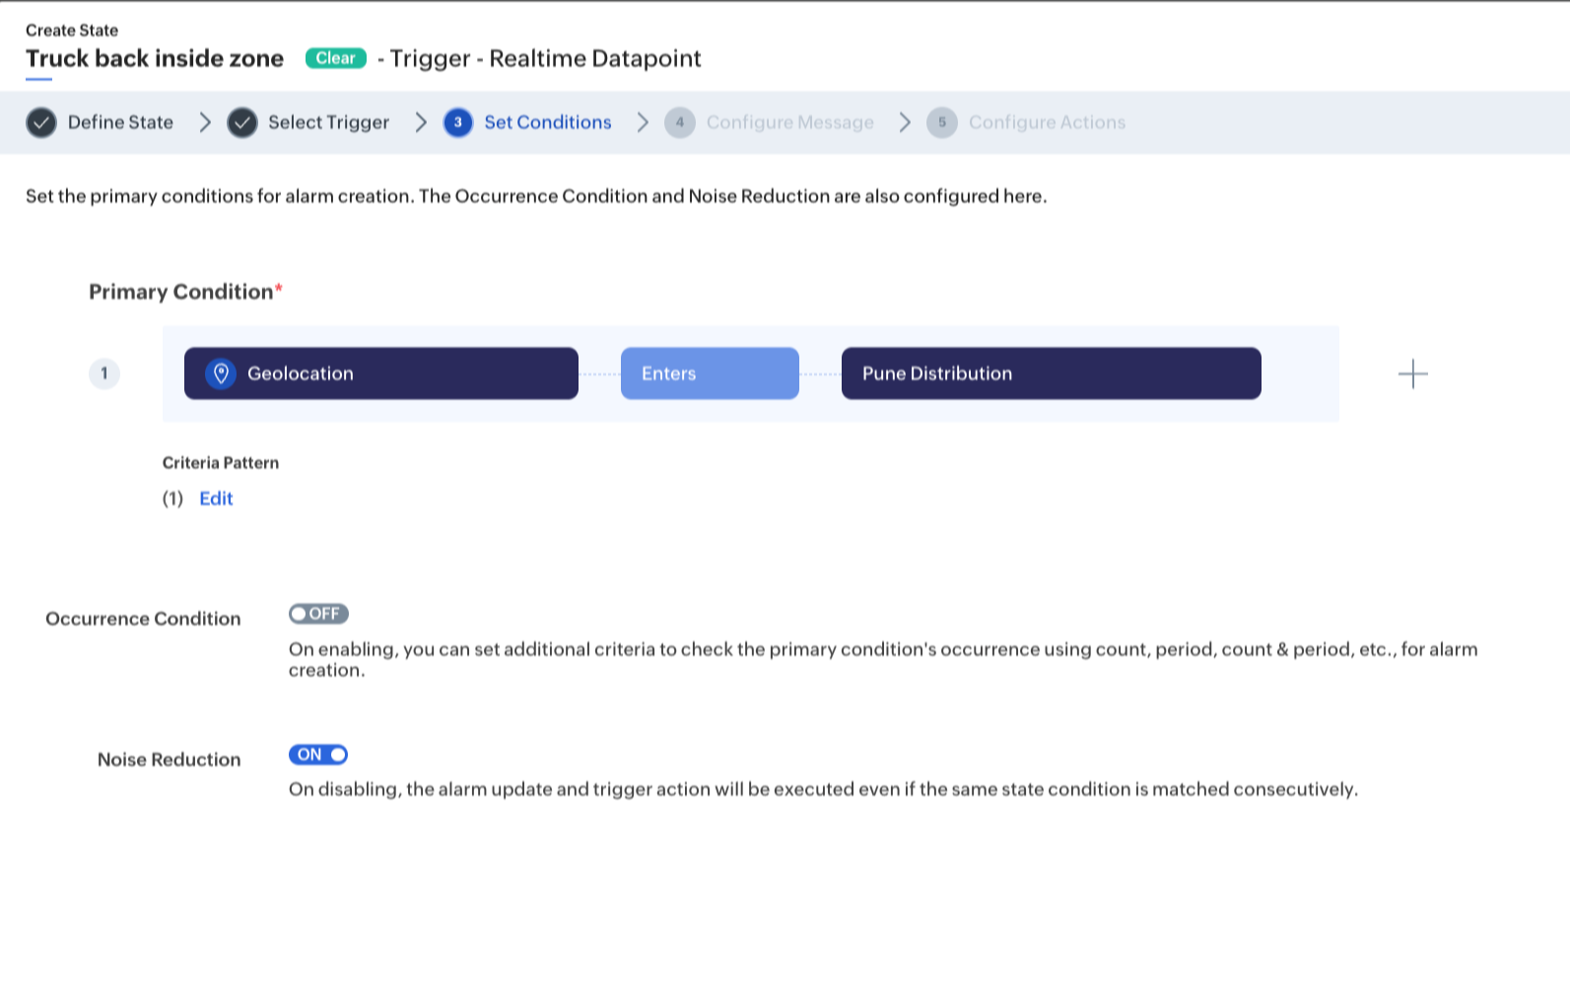This screenshot has width=1570, height=995.
Task: Click the step 3 circle icon
Action: [458, 122]
